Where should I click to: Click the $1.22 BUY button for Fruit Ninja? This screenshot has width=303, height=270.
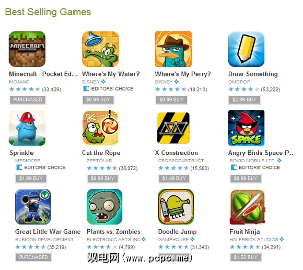pyautogui.click(x=246, y=257)
